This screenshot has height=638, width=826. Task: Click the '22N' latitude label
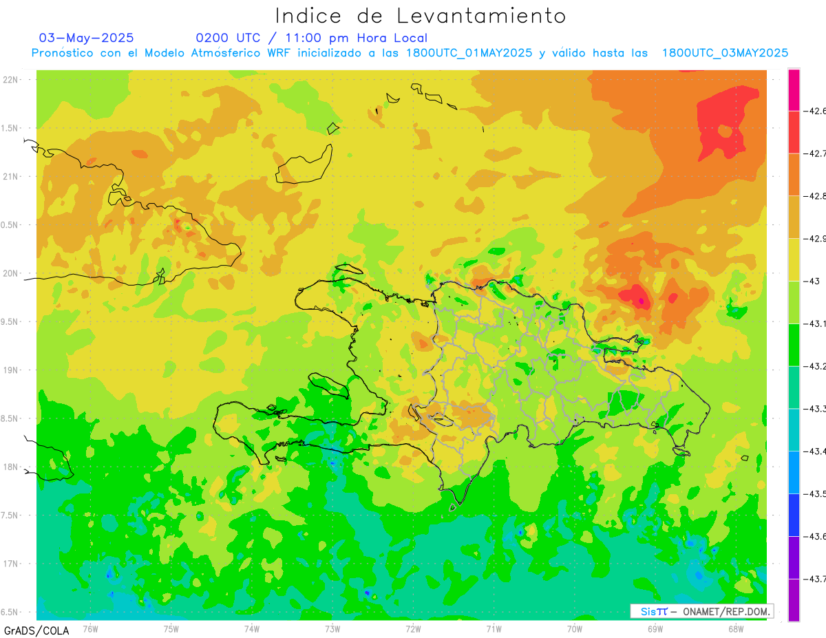click(x=11, y=79)
